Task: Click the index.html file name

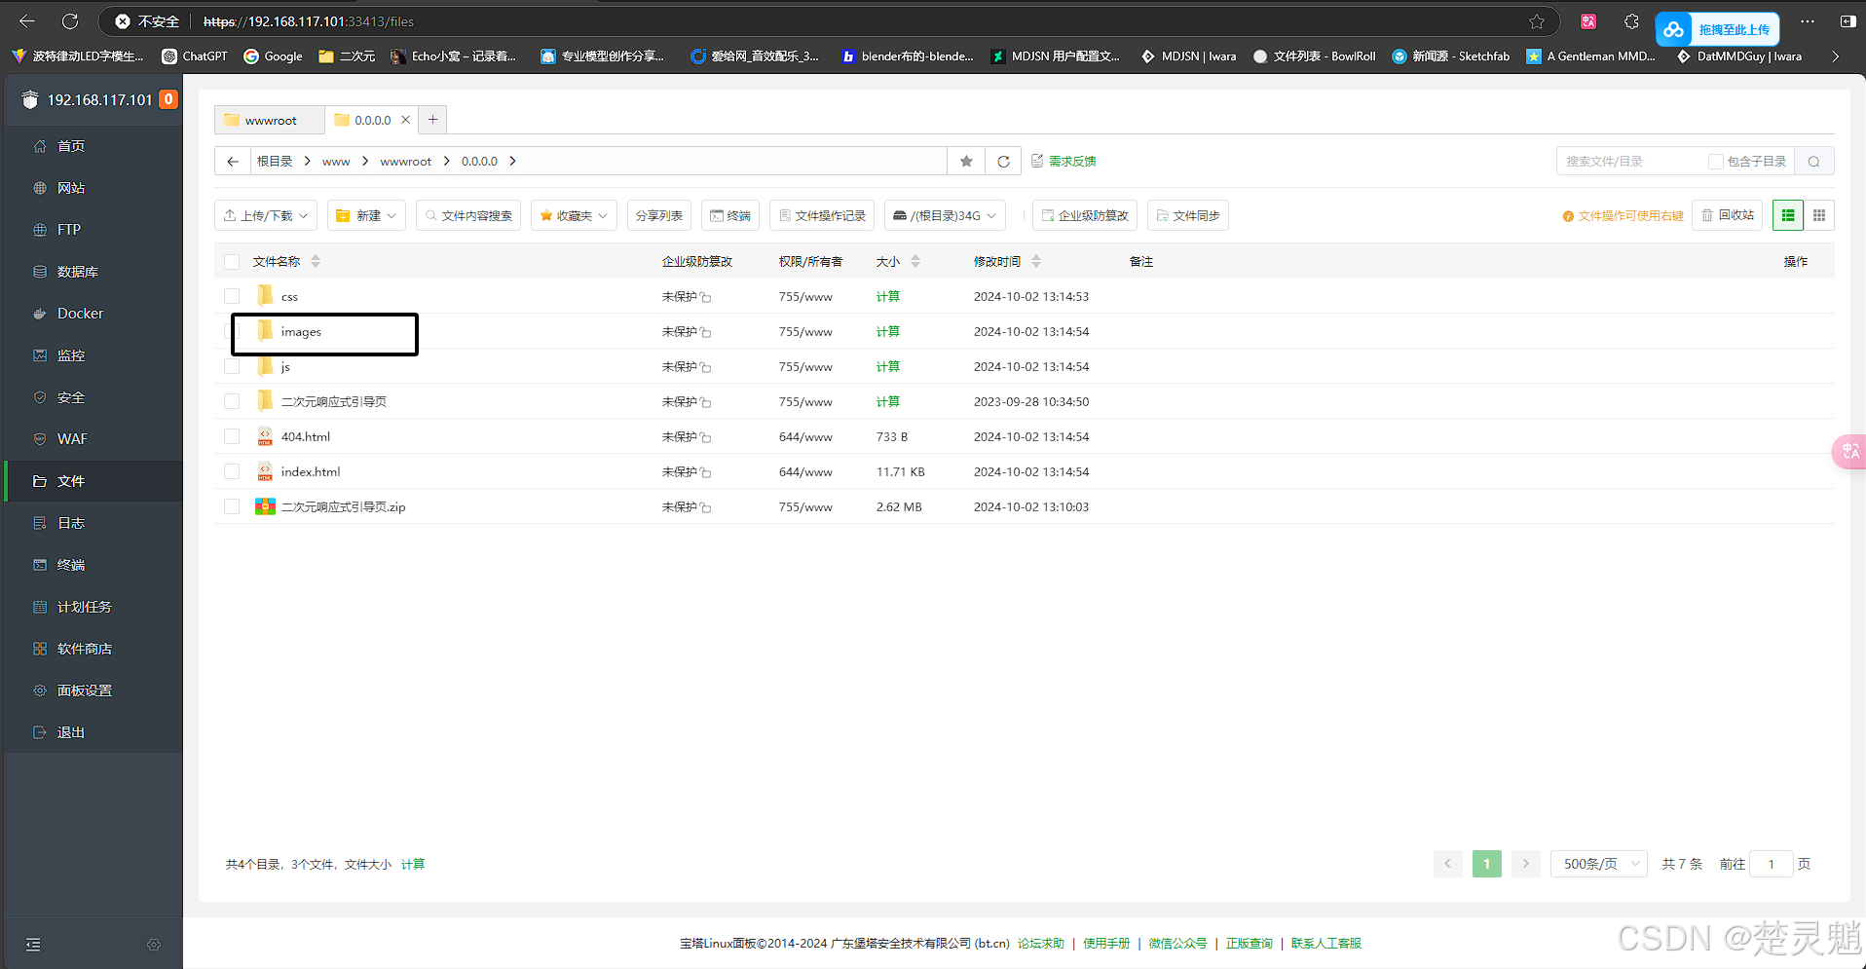Action: click(311, 471)
